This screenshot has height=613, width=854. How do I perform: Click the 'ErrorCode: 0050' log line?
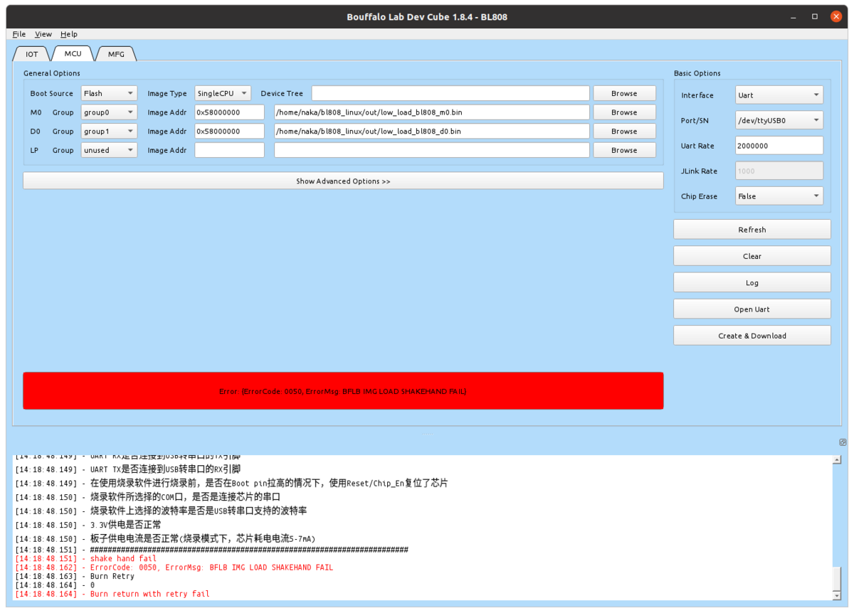[x=174, y=567]
